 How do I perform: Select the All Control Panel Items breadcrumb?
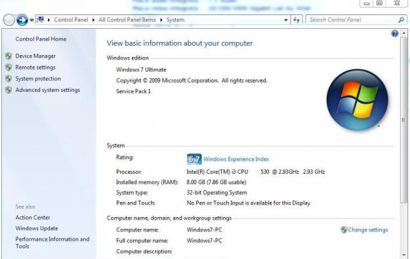127,20
